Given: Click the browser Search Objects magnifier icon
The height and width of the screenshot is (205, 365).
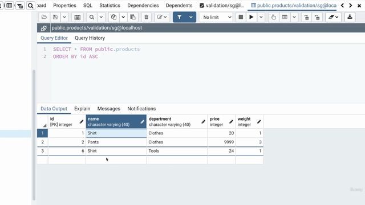Looking at the screenshot, I should (30, 5).
